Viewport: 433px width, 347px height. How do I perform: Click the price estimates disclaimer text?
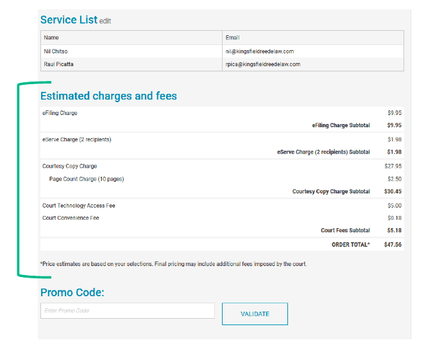coord(173,263)
